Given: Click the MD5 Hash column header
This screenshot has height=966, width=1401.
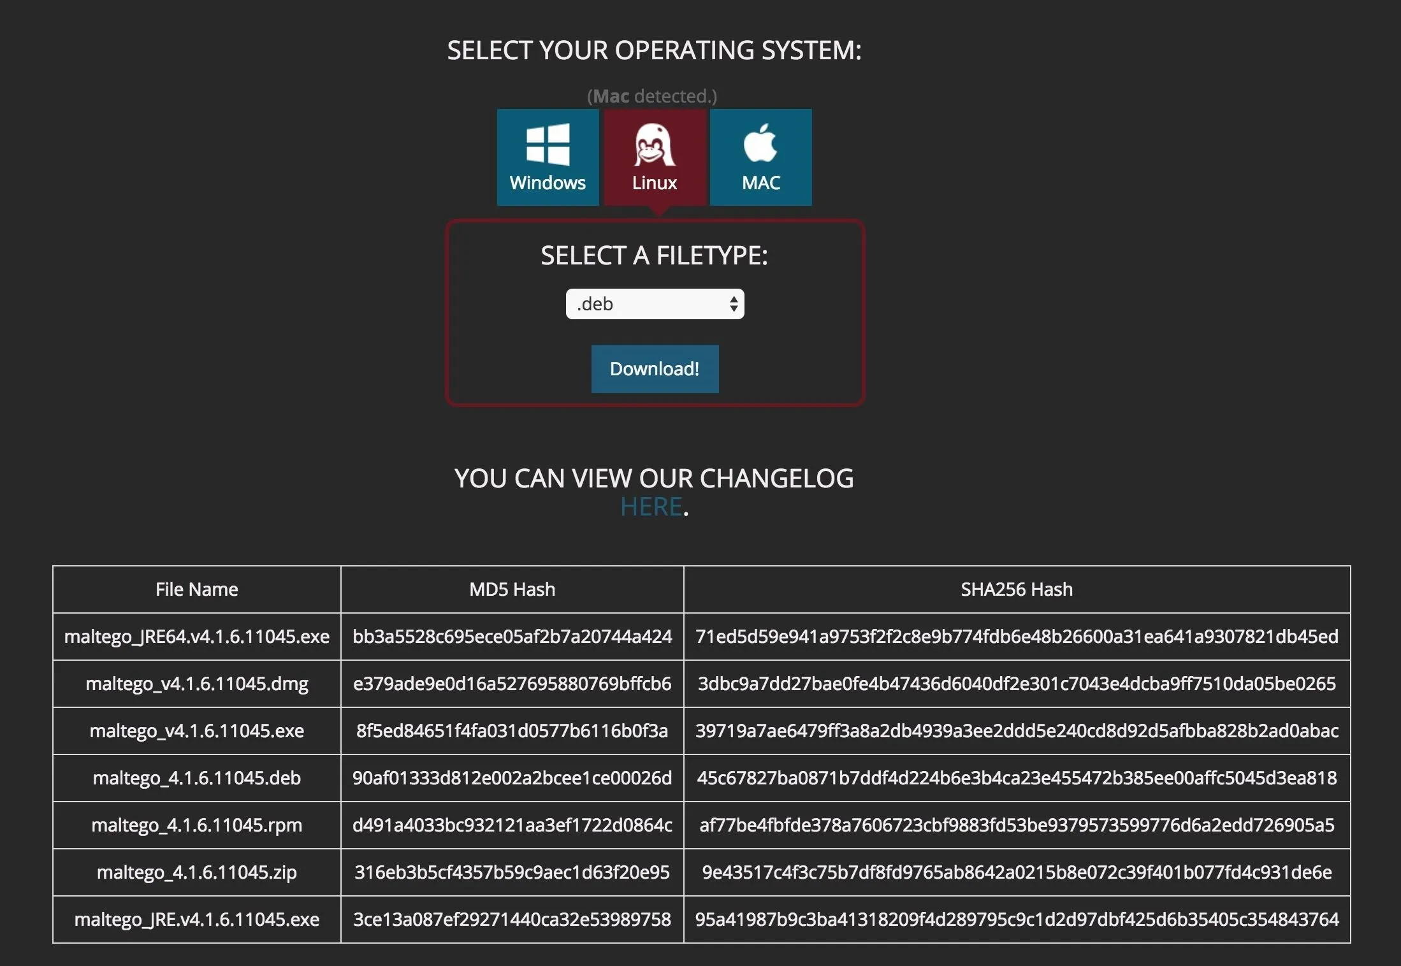Looking at the screenshot, I should [512, 589].
